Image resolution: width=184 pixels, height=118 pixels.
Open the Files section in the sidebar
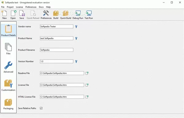(x=8, y=49)
